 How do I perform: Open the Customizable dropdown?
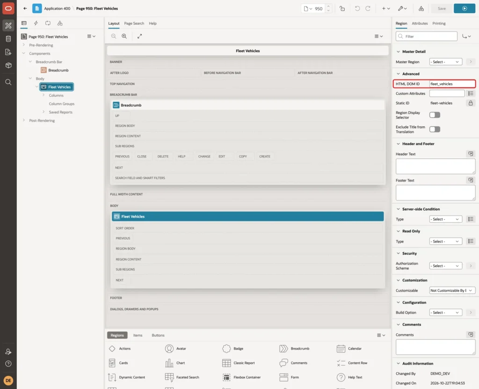coord(452,290)
